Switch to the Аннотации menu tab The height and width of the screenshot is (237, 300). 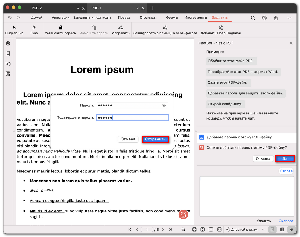pyautogui.click(x=60, y=18)
